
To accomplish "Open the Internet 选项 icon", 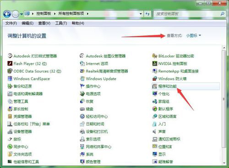I will pyautogui.click(x=82, y=63).
